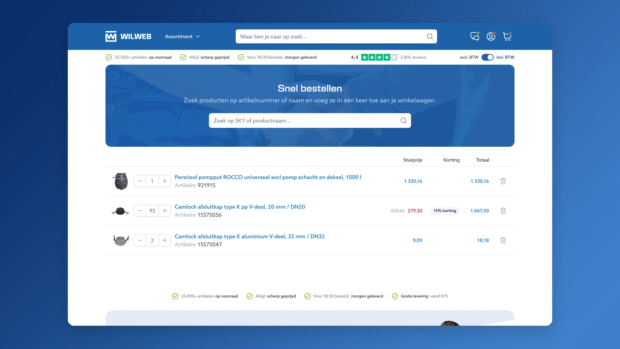Increase quantity of Camlock pp V-deel DN20
This screenshot has width=620, height=349.
coord(165,211)
